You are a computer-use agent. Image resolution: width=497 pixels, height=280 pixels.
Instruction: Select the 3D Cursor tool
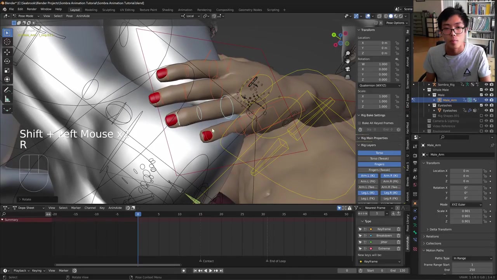(x=7, y=42)
